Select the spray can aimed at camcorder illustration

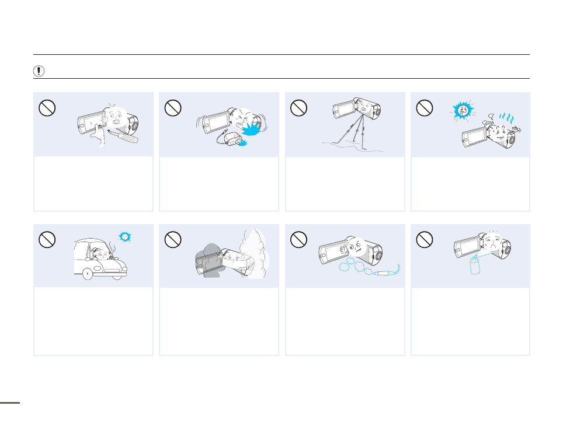[482, 253]
